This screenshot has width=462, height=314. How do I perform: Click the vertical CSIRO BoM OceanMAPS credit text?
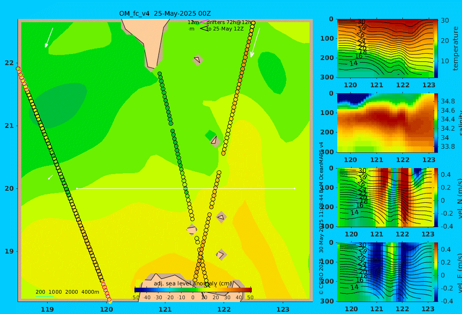(x=321, y=218)
